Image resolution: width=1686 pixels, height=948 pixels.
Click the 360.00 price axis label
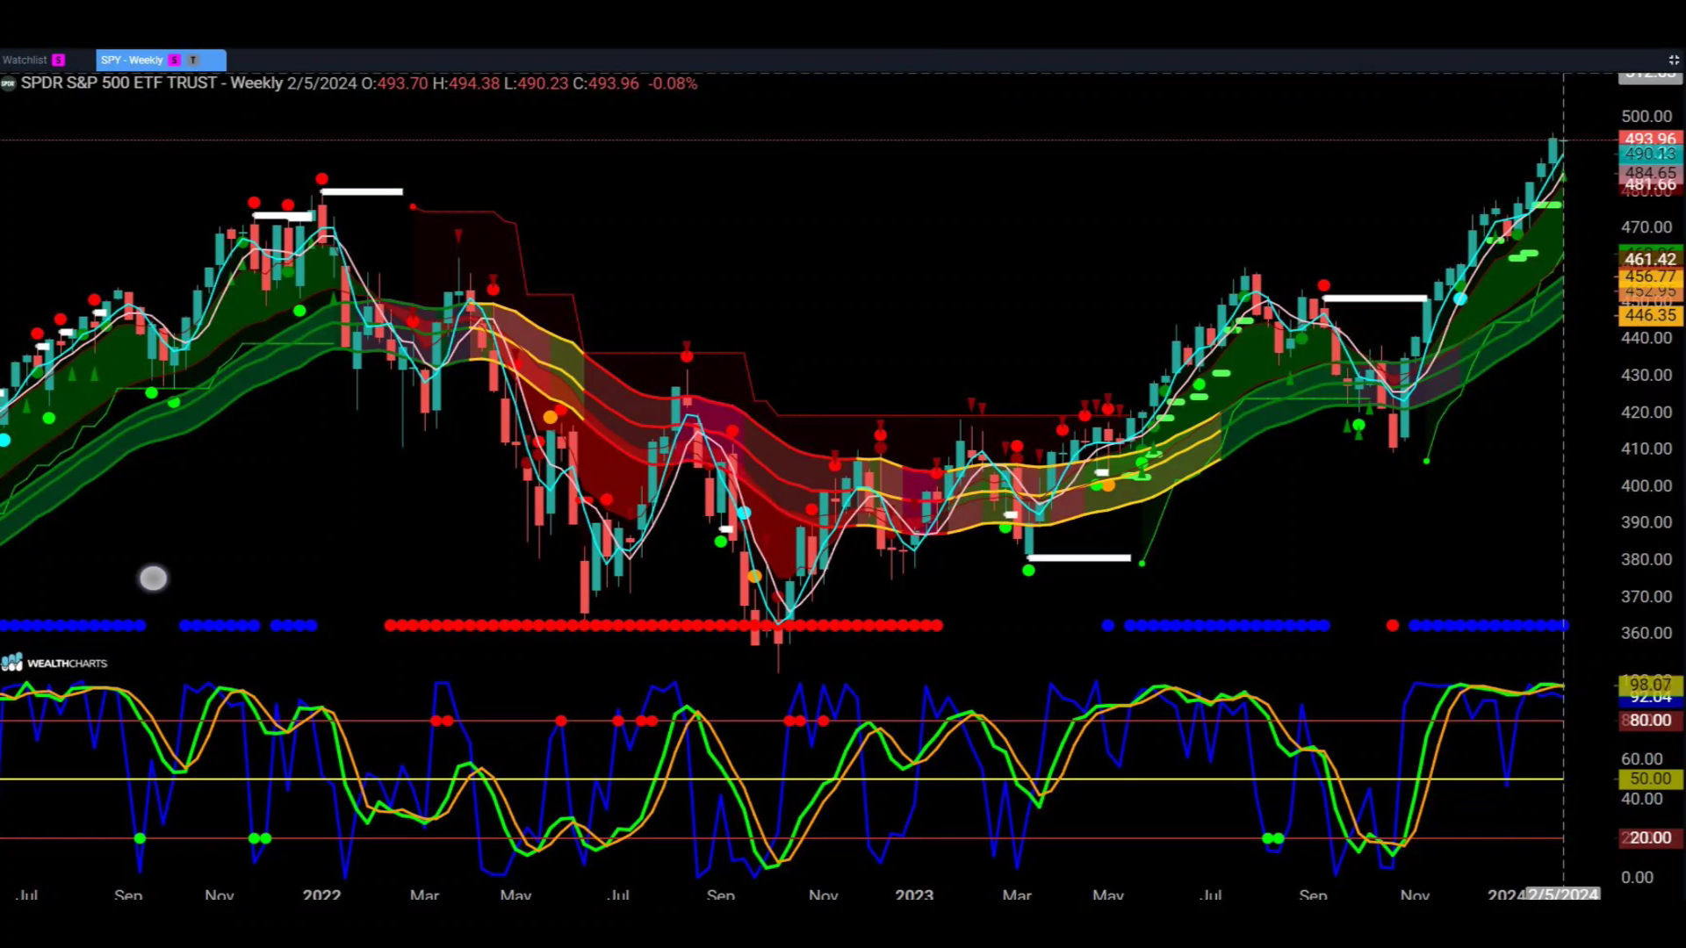point(1646,633)
